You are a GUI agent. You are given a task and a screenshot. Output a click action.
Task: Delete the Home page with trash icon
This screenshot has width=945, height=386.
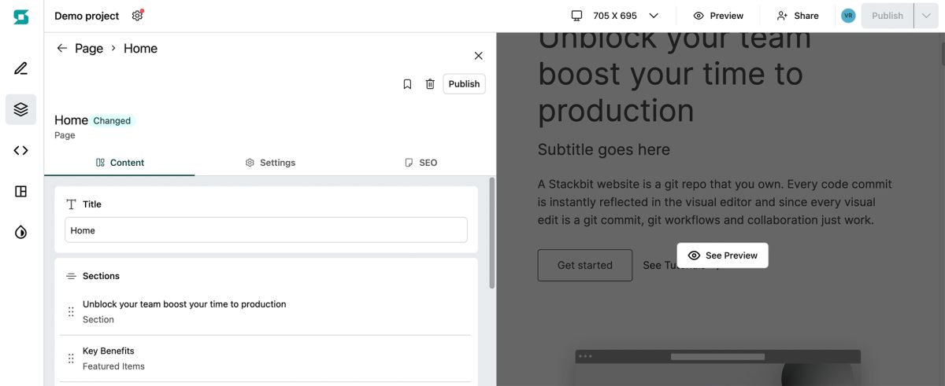pos(430,84)
